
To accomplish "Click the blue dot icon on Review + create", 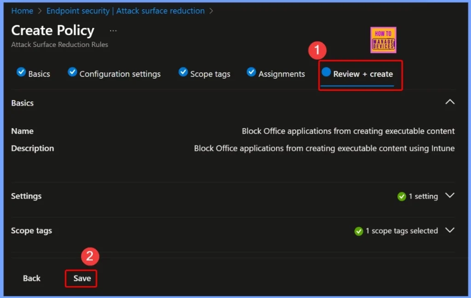I will tap(326, 72).
